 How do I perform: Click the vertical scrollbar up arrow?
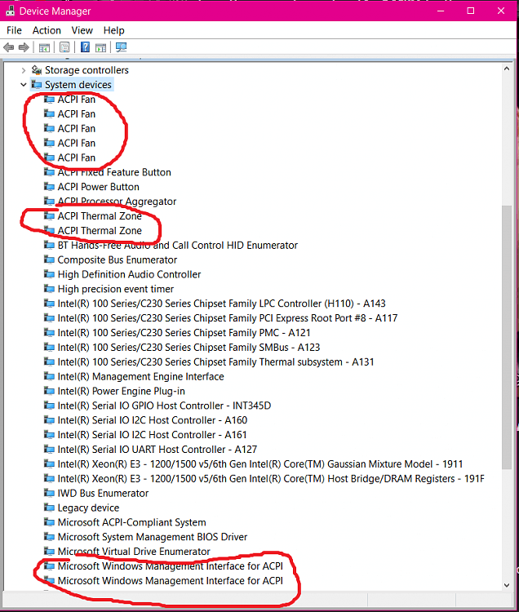point(507,69)
